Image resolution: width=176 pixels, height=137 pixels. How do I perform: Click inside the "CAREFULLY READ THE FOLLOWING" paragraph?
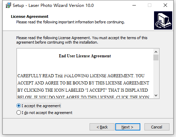pyautogui.click(x=83, y=87)
